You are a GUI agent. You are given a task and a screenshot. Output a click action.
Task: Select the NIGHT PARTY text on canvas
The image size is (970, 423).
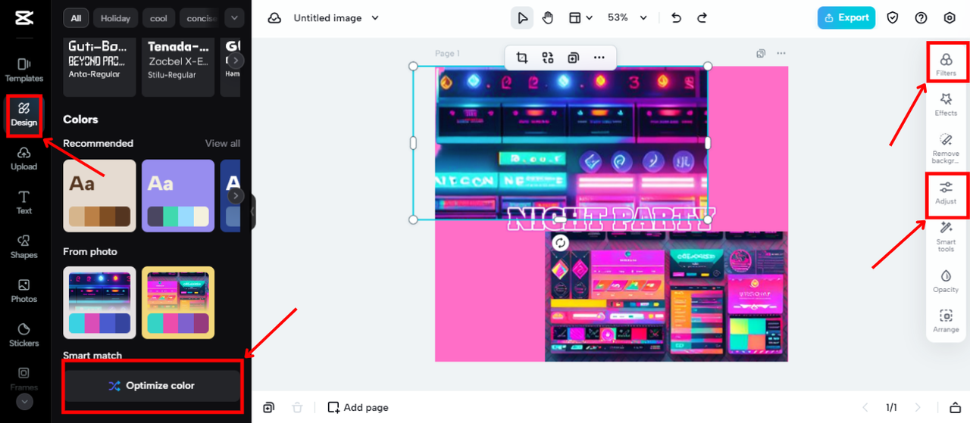click(611, 219)
